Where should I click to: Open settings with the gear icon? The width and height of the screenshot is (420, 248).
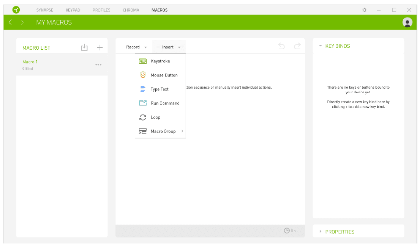pyautogui.click(x=364, y=10)
